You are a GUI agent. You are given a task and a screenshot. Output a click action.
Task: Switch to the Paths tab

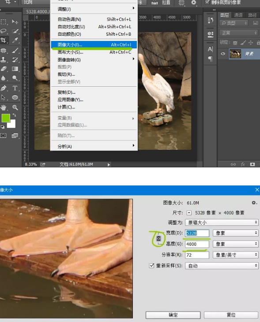252,15
